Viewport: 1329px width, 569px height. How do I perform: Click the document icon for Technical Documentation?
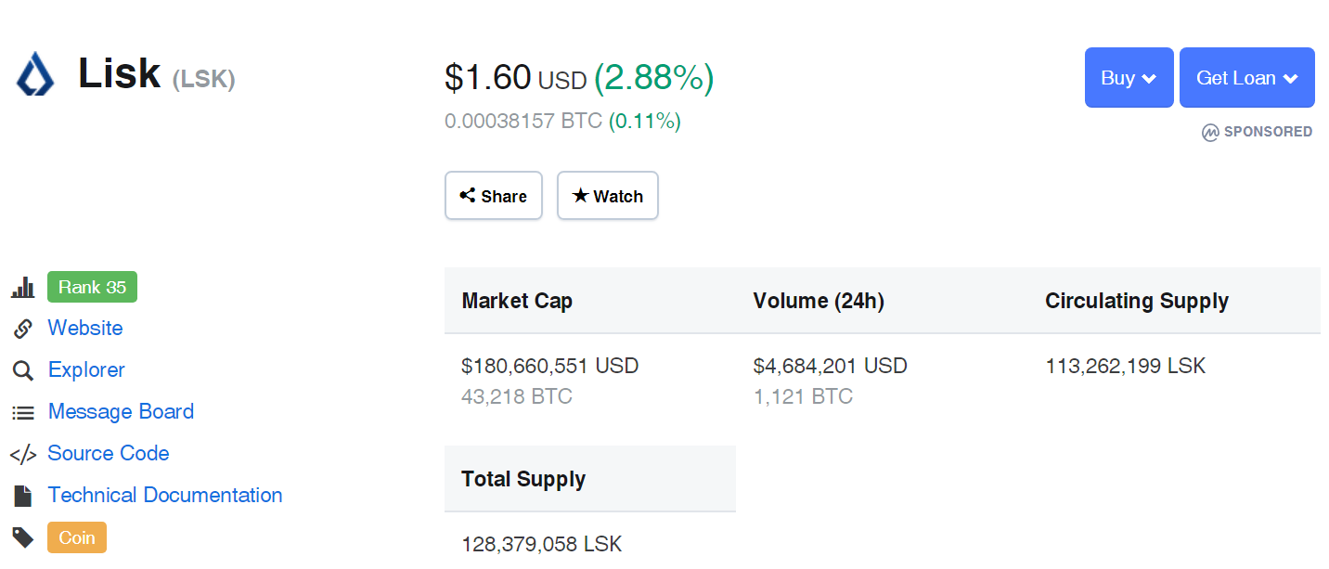23,496
